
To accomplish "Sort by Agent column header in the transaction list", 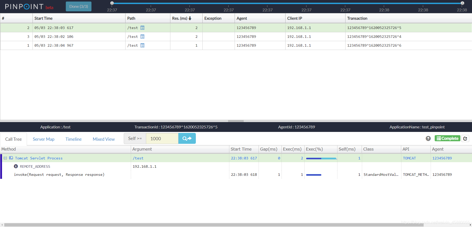I will (260, 18).
